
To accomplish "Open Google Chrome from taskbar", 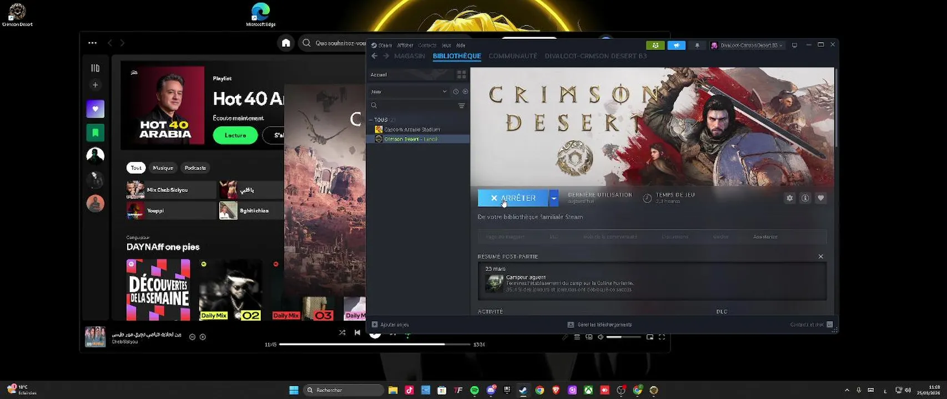I will tap(540, 390).
